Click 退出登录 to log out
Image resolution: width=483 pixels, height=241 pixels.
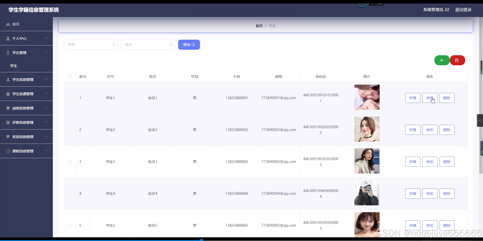coord(463,10)
